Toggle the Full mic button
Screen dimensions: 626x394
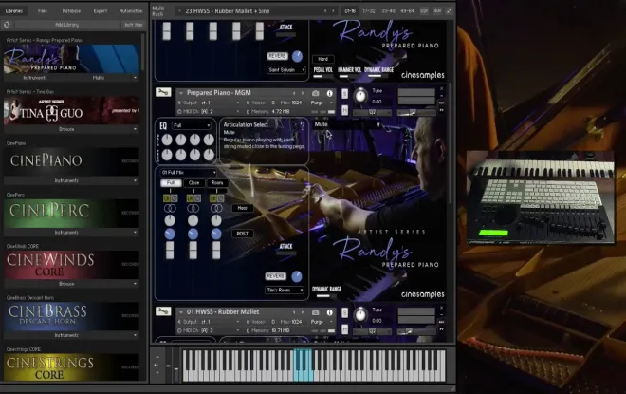[171, 183]
